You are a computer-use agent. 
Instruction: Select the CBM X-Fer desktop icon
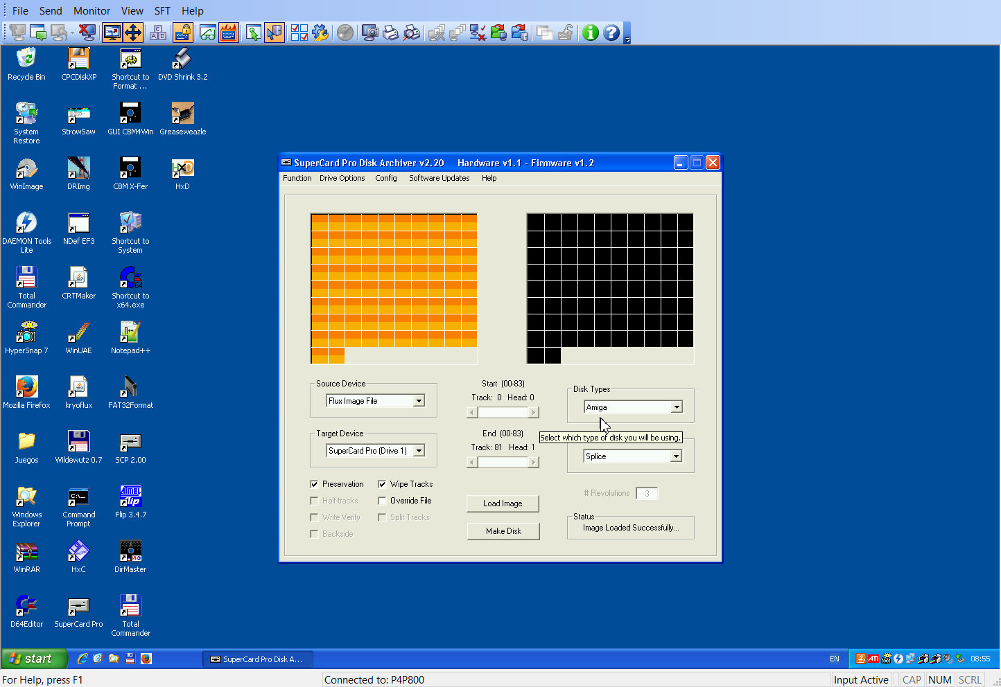(130, 173)
